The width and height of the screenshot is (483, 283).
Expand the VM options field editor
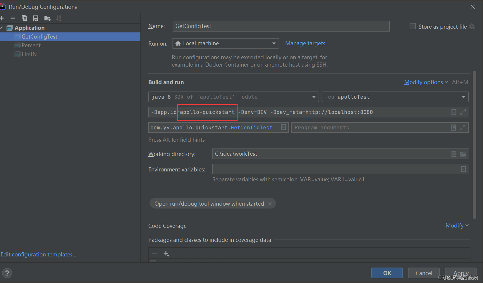tap(463, 112)
